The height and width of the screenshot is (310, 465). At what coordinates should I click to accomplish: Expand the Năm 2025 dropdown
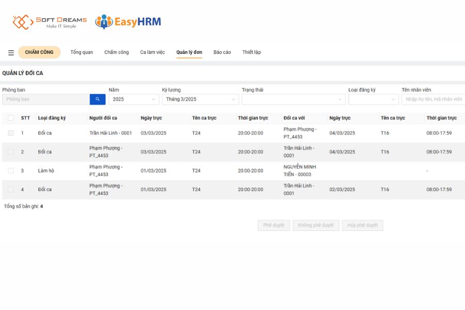[133, 99]
